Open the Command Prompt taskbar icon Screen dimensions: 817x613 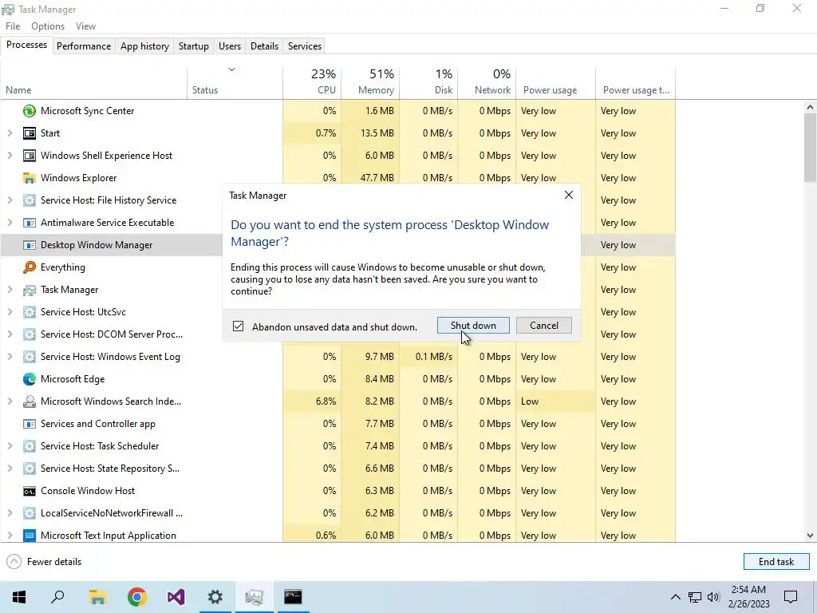point(293,597)
